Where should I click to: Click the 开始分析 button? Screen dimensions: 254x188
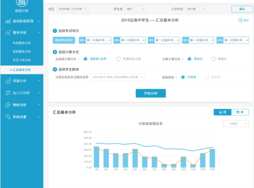[x=151, y=93]
